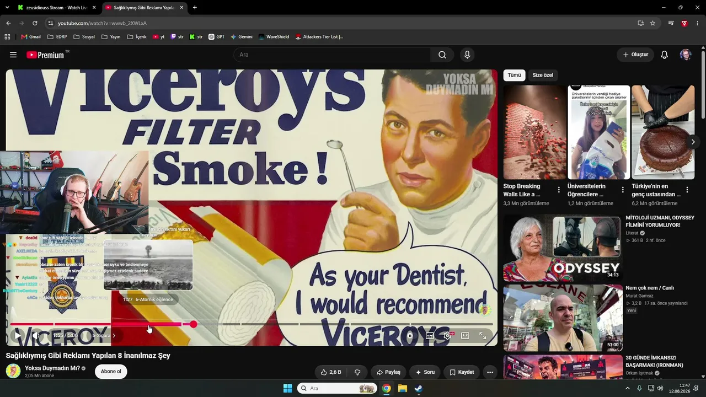706x397 pixels.
Task: Open the Nem çok nem / Canlı title
Action: 650,288
